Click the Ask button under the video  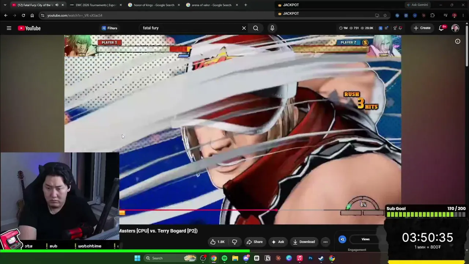(278, 242)
